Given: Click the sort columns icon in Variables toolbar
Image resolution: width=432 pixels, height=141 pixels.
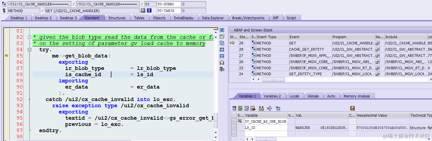Looking at the screenshot, I should tap(261, 108).
